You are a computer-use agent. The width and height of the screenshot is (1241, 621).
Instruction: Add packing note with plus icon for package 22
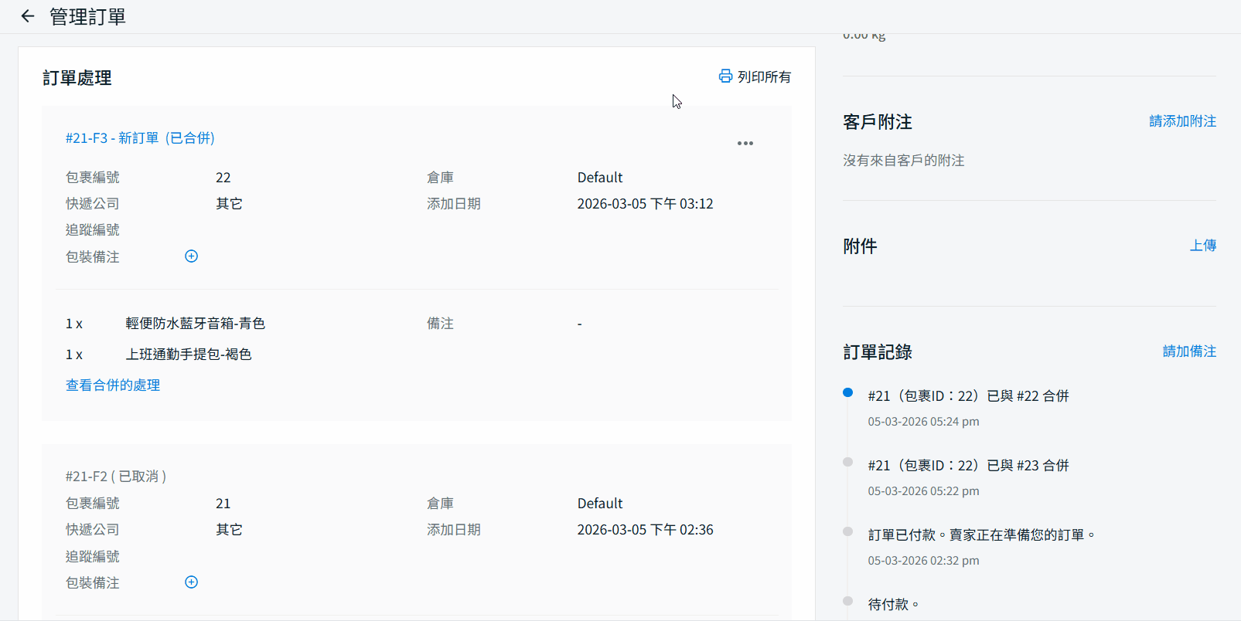192,256
